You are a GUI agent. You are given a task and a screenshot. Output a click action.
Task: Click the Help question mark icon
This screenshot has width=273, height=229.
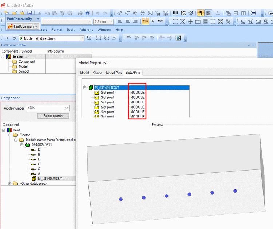point(88,13)
